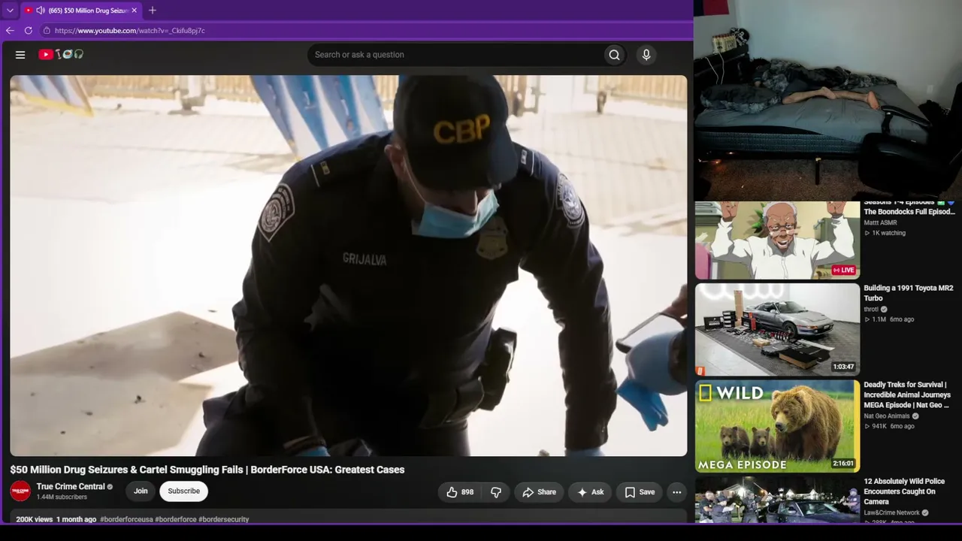The height and width of the screenshot is (541, 962).
Task: Click the '200K views 1 month ago' text
Action: [56, 519]
